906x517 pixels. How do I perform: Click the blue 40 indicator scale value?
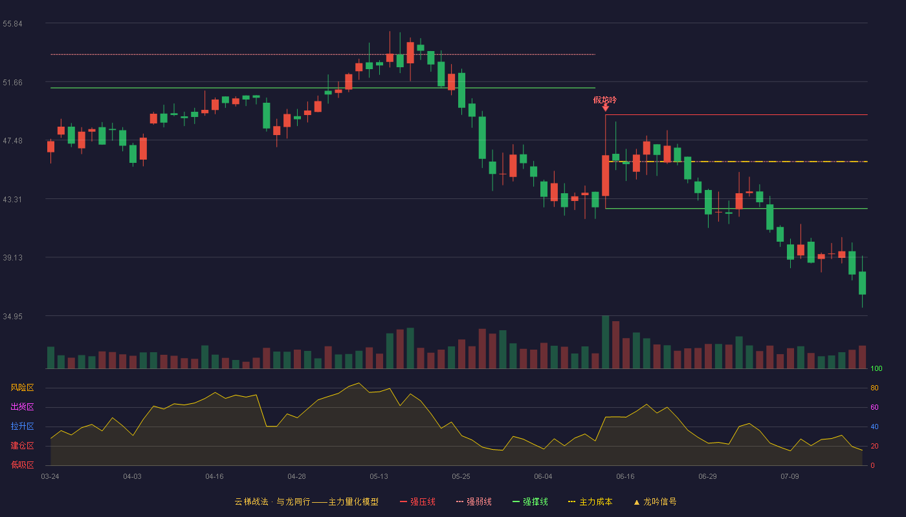pos(874,427)
